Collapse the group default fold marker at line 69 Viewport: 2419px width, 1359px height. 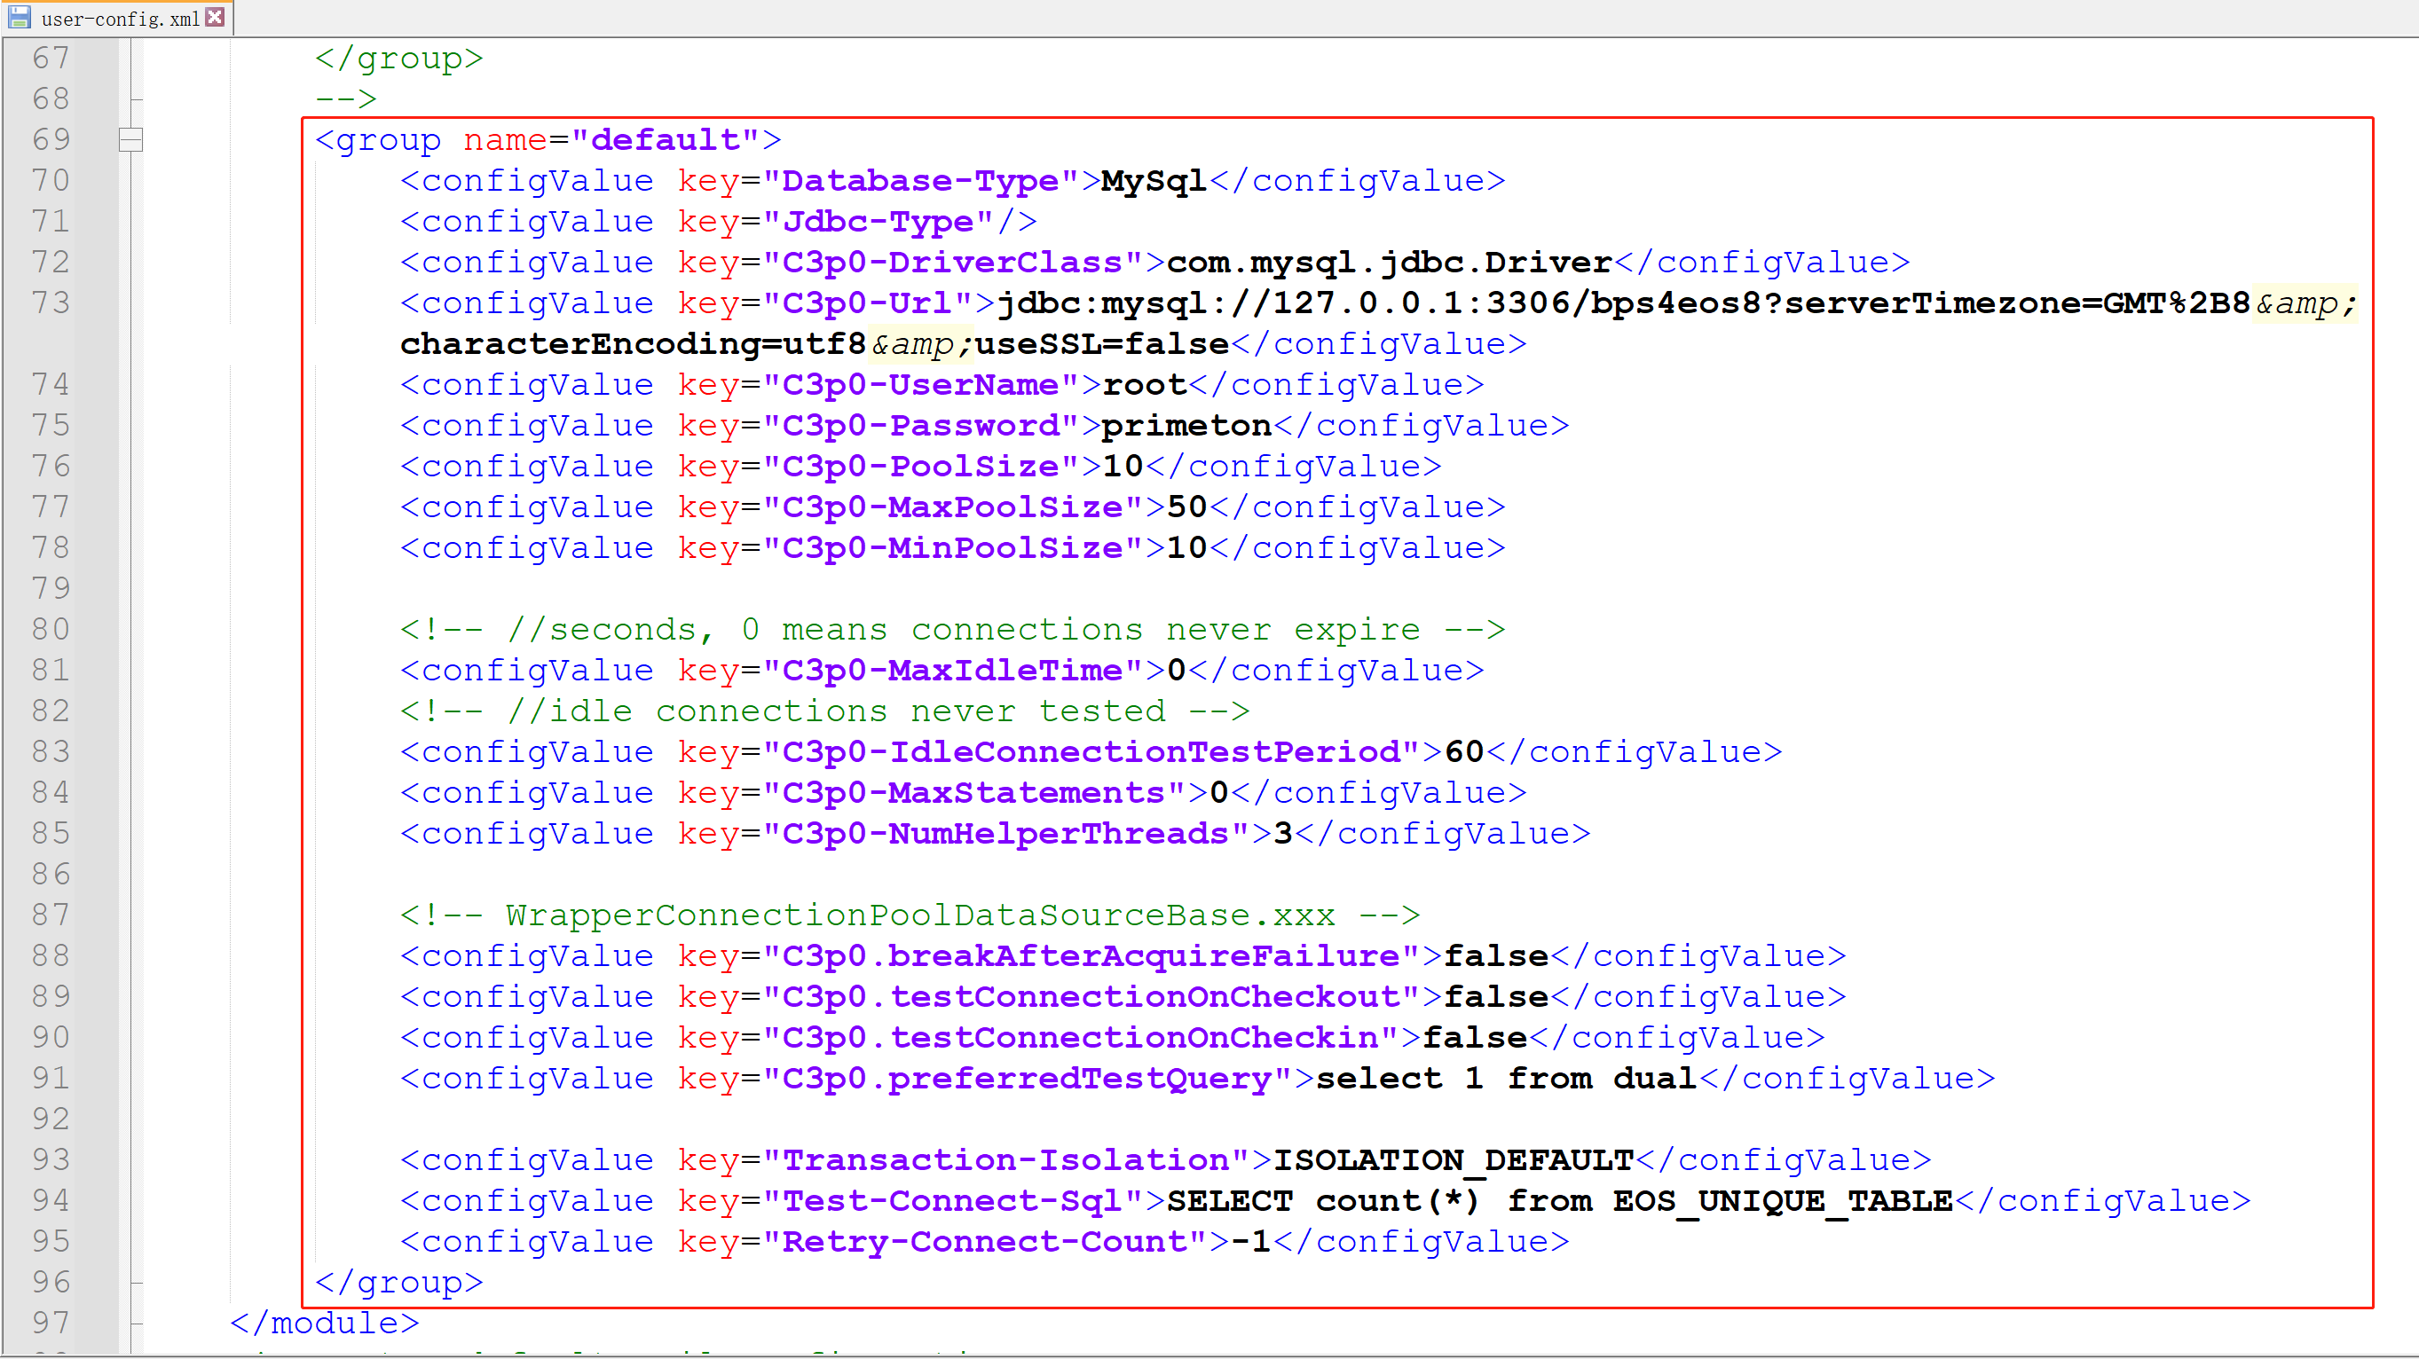coord(130,140)
